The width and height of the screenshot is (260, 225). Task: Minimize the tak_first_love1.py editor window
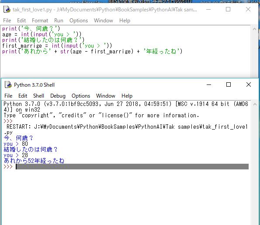click(208, 10)
